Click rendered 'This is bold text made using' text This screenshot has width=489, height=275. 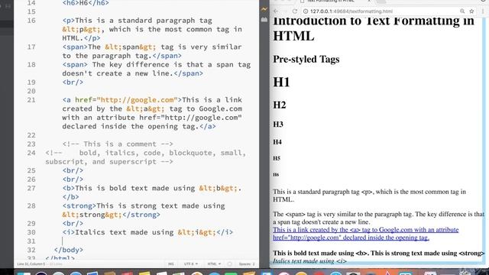click(x=313, y=253)
